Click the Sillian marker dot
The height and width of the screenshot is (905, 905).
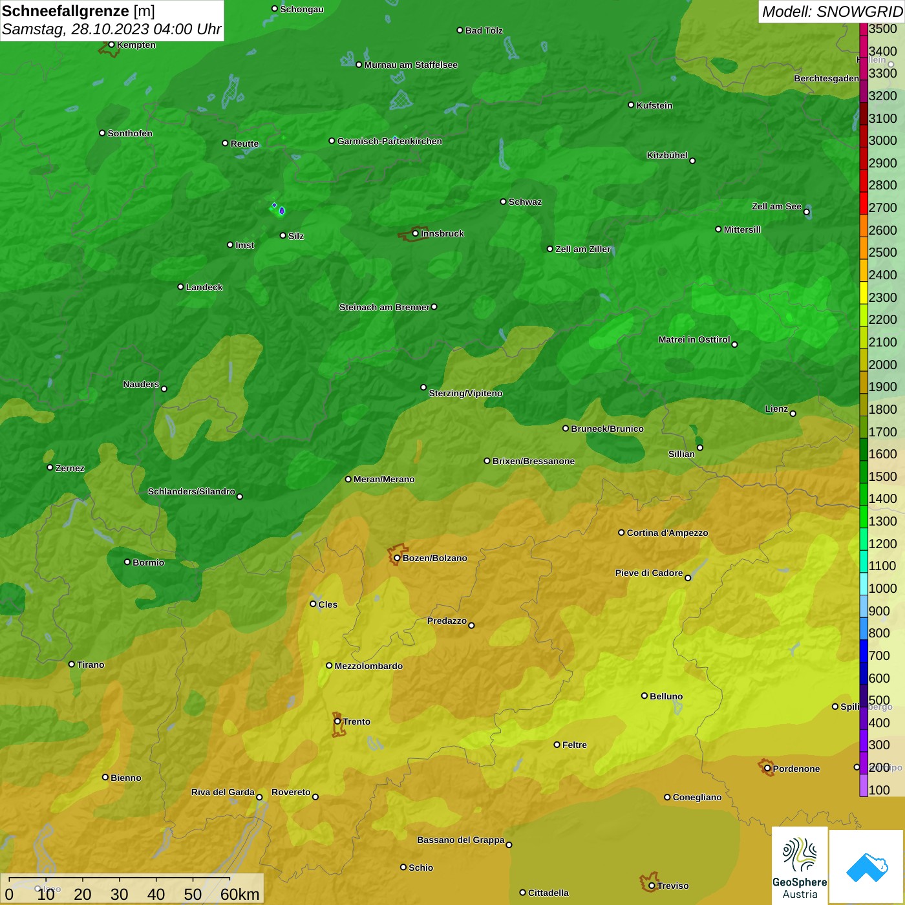pyautogui.click(x=700, y=447)
